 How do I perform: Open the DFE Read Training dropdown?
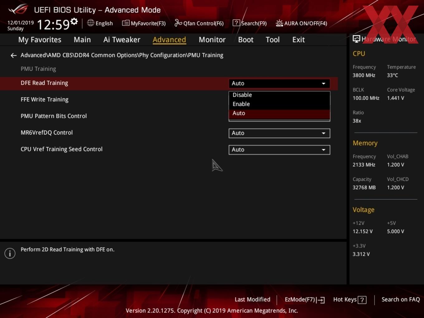pyautogui.click(x=279, y=84)
